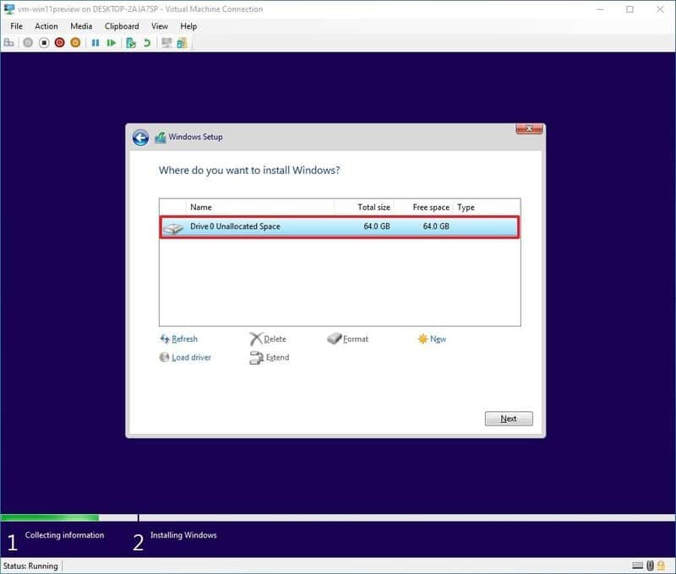
Task: Create a New partition
Action: click(432, 338)
